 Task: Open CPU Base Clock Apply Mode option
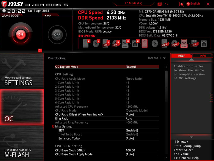[107, 154]
